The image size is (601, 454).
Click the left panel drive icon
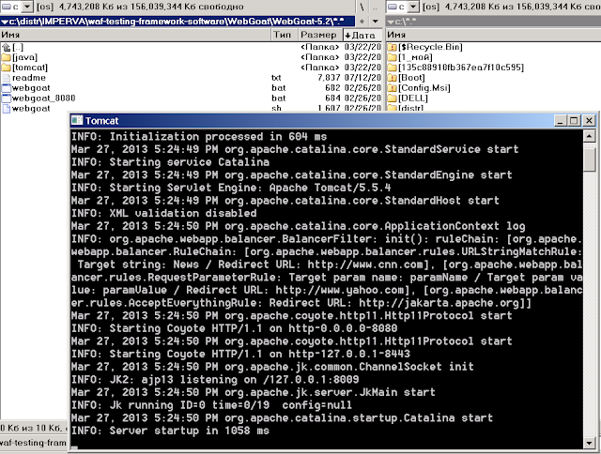pyautogui.click(x=6, y=7)
